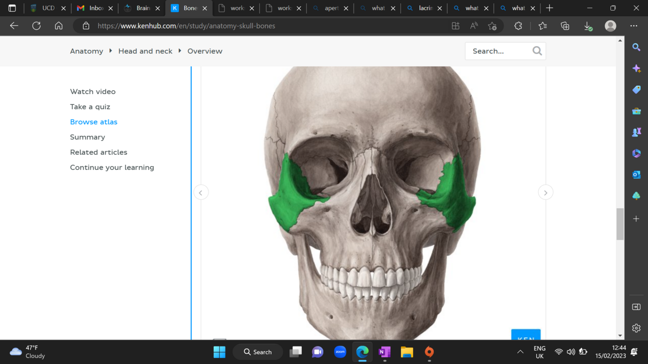The height and width of the screenshot is (364, 648).
Task: Open Edge sidebar Search
Action: tap(636, 47)
